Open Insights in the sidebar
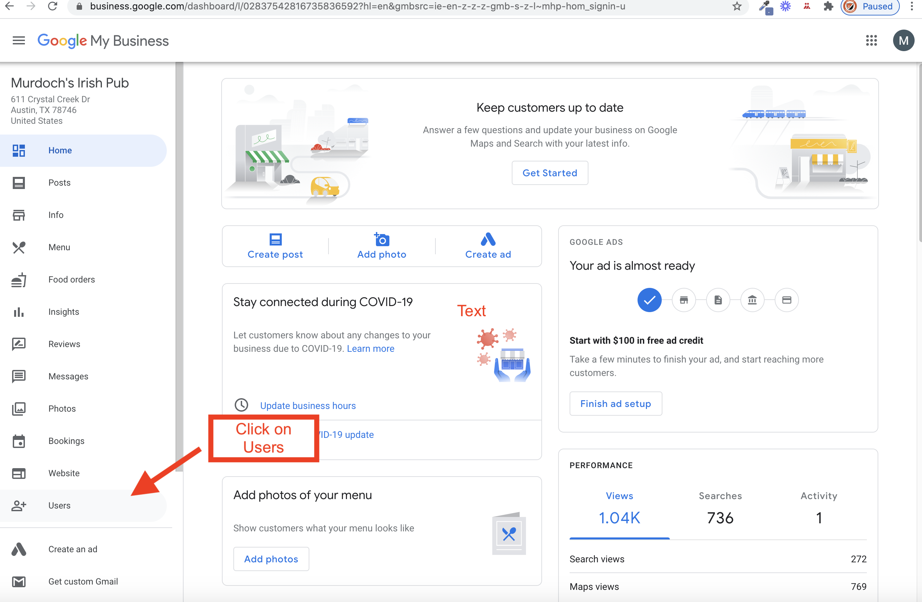 click(64, 312)
